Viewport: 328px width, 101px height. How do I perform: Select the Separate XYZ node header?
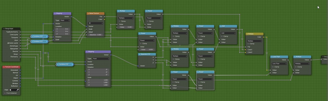point(147,54)
